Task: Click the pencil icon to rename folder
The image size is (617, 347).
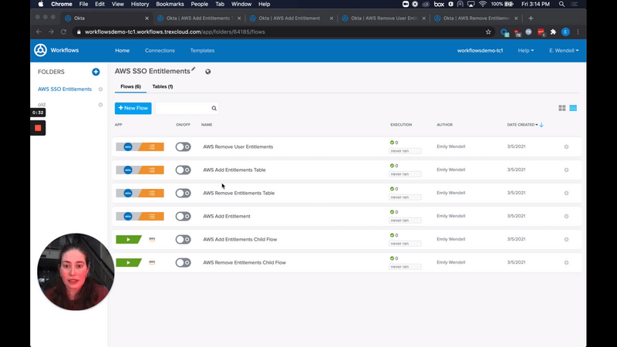Action: (x=194, y=69)
